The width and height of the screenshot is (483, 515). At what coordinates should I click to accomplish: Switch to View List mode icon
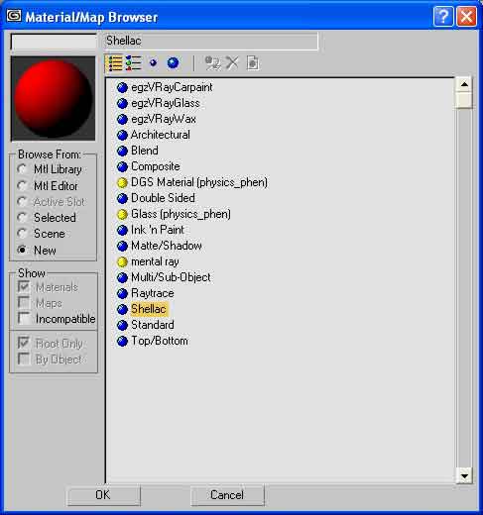pos(114,63)
